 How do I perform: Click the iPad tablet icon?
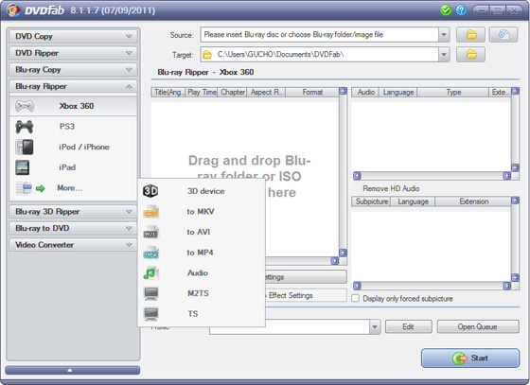point(23,167)
